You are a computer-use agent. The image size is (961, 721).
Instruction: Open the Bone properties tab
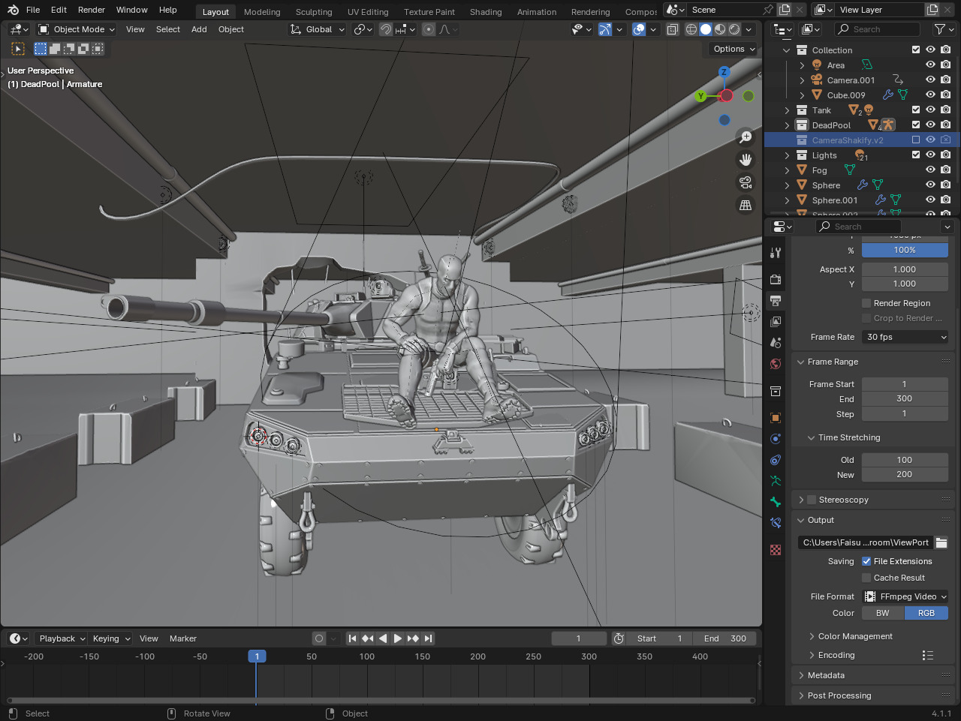pos(776,502)
